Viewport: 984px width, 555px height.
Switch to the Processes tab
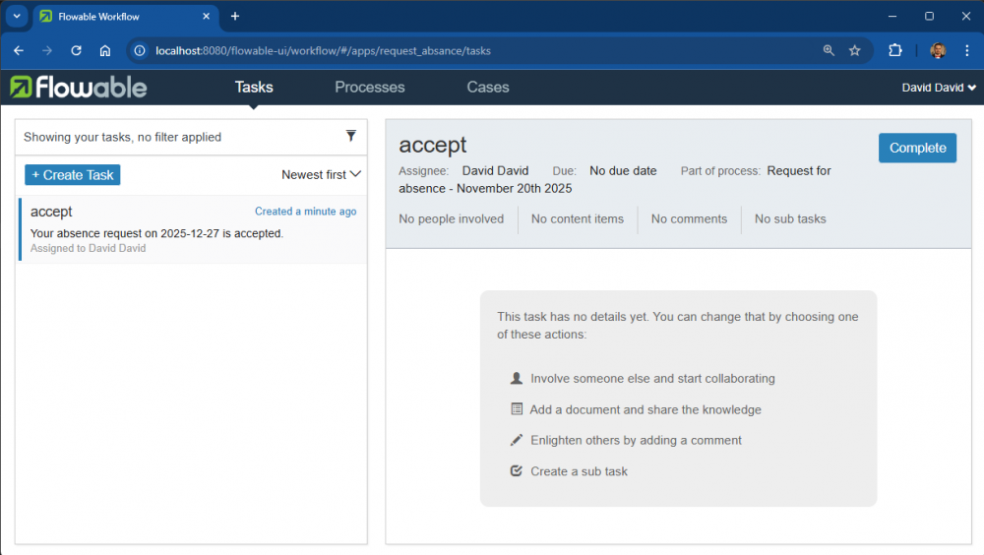pos(369,88)
